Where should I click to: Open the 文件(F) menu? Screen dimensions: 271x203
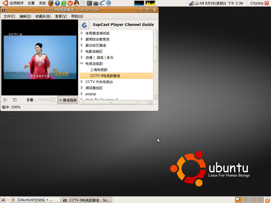point(10,16)
